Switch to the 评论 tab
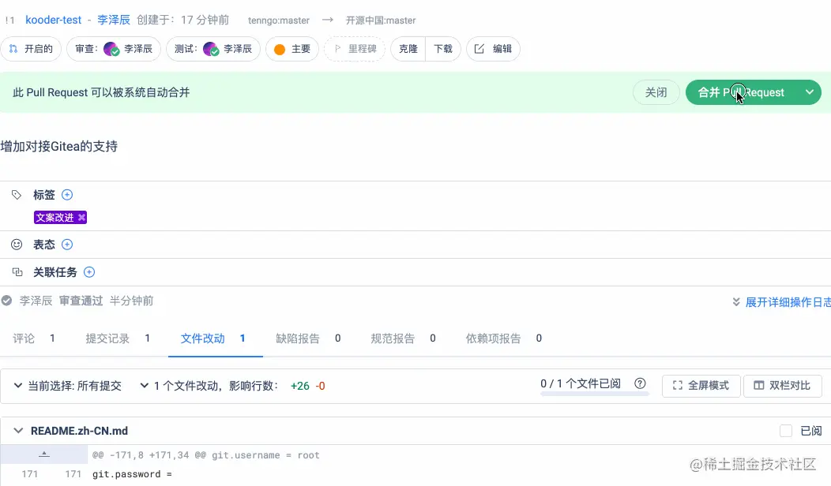831x486 pixels. (x=34, y=338)
